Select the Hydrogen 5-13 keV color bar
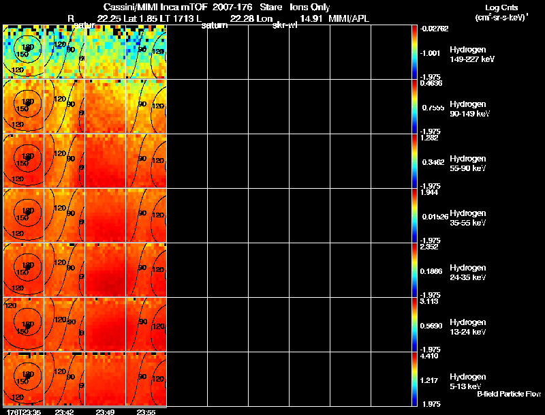Screen dimensions: 545x415 click(x=414, y=380)
